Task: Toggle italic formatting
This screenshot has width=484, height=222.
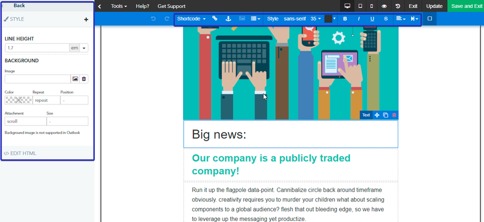Action: [x=359, y=19]
